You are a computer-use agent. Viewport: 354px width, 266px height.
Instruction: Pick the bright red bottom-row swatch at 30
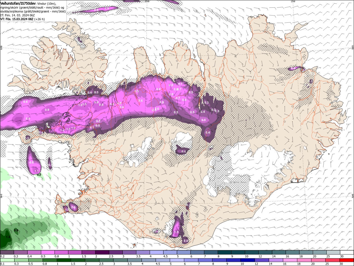(x=347, y=260)
